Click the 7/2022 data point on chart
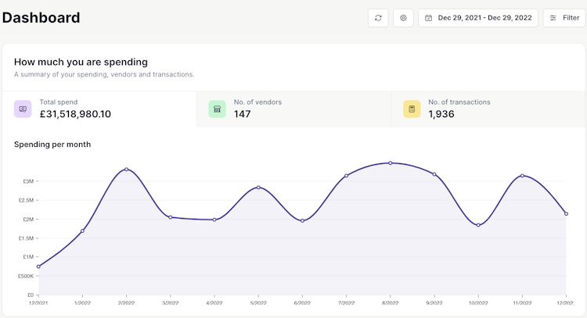 coord(346,176)
